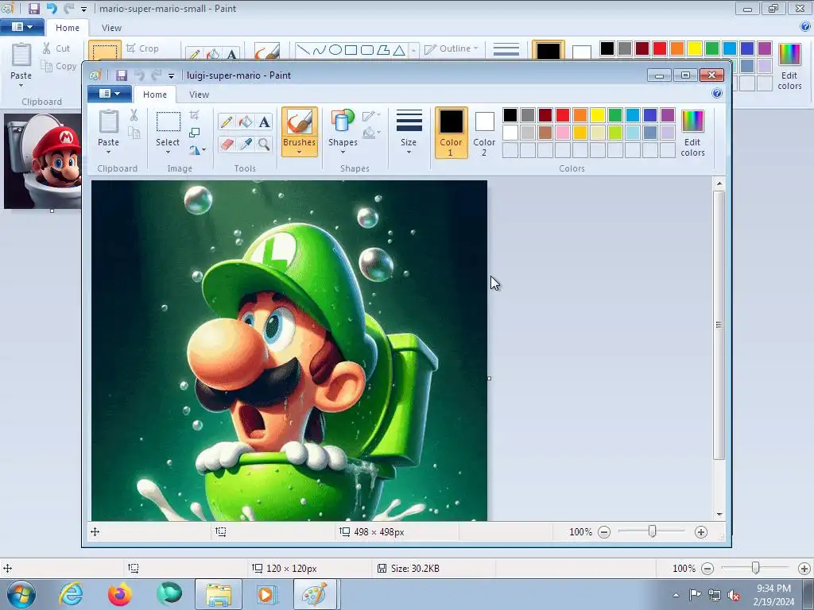
Task: Click the Mario thumbnail canvas in background window
Action: pyautogui.click(x=43, y=160)
